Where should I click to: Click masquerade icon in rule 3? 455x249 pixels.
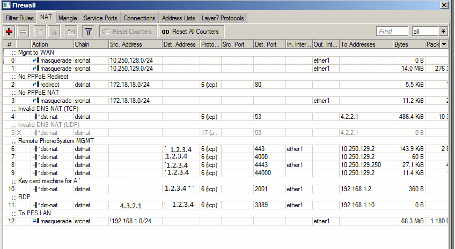[x=36, y=101]
